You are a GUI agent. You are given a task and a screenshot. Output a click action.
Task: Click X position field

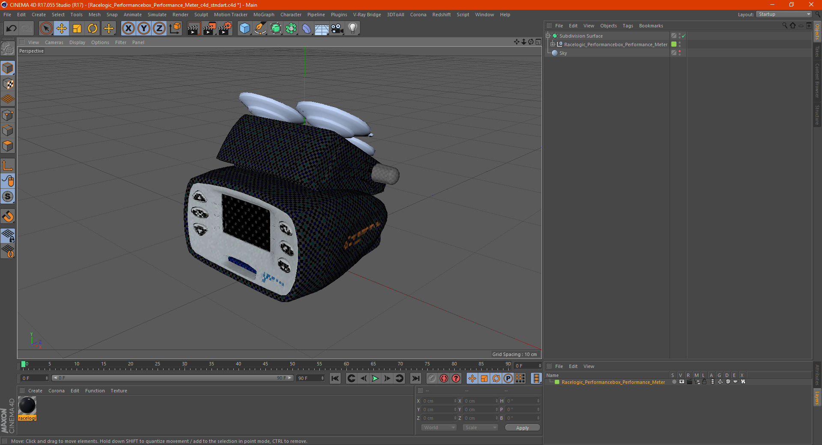pyautogui.click(x=439, y=401)
